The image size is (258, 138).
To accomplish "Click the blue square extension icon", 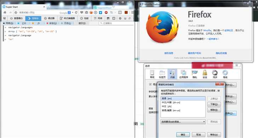I will (101, 12).
